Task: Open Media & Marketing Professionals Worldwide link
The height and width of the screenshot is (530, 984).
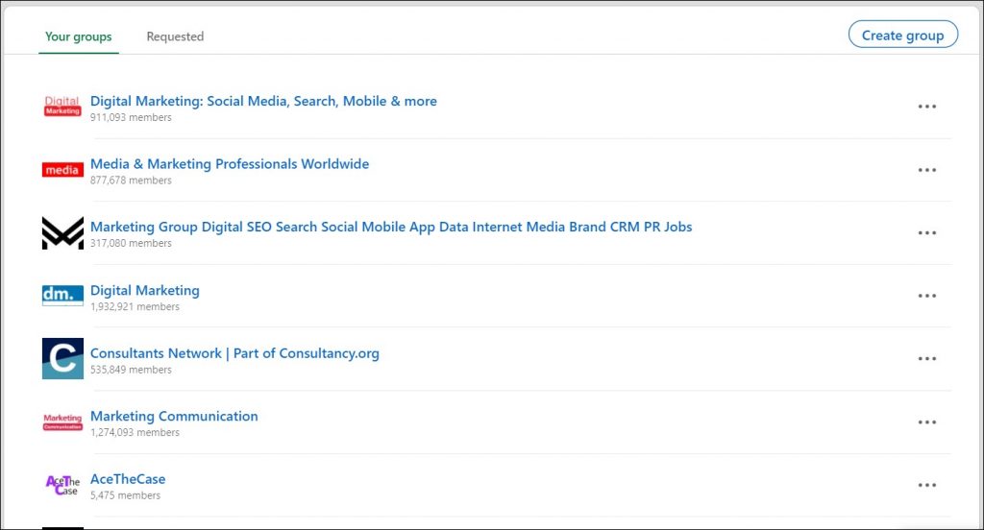Action: pos(230,164)
